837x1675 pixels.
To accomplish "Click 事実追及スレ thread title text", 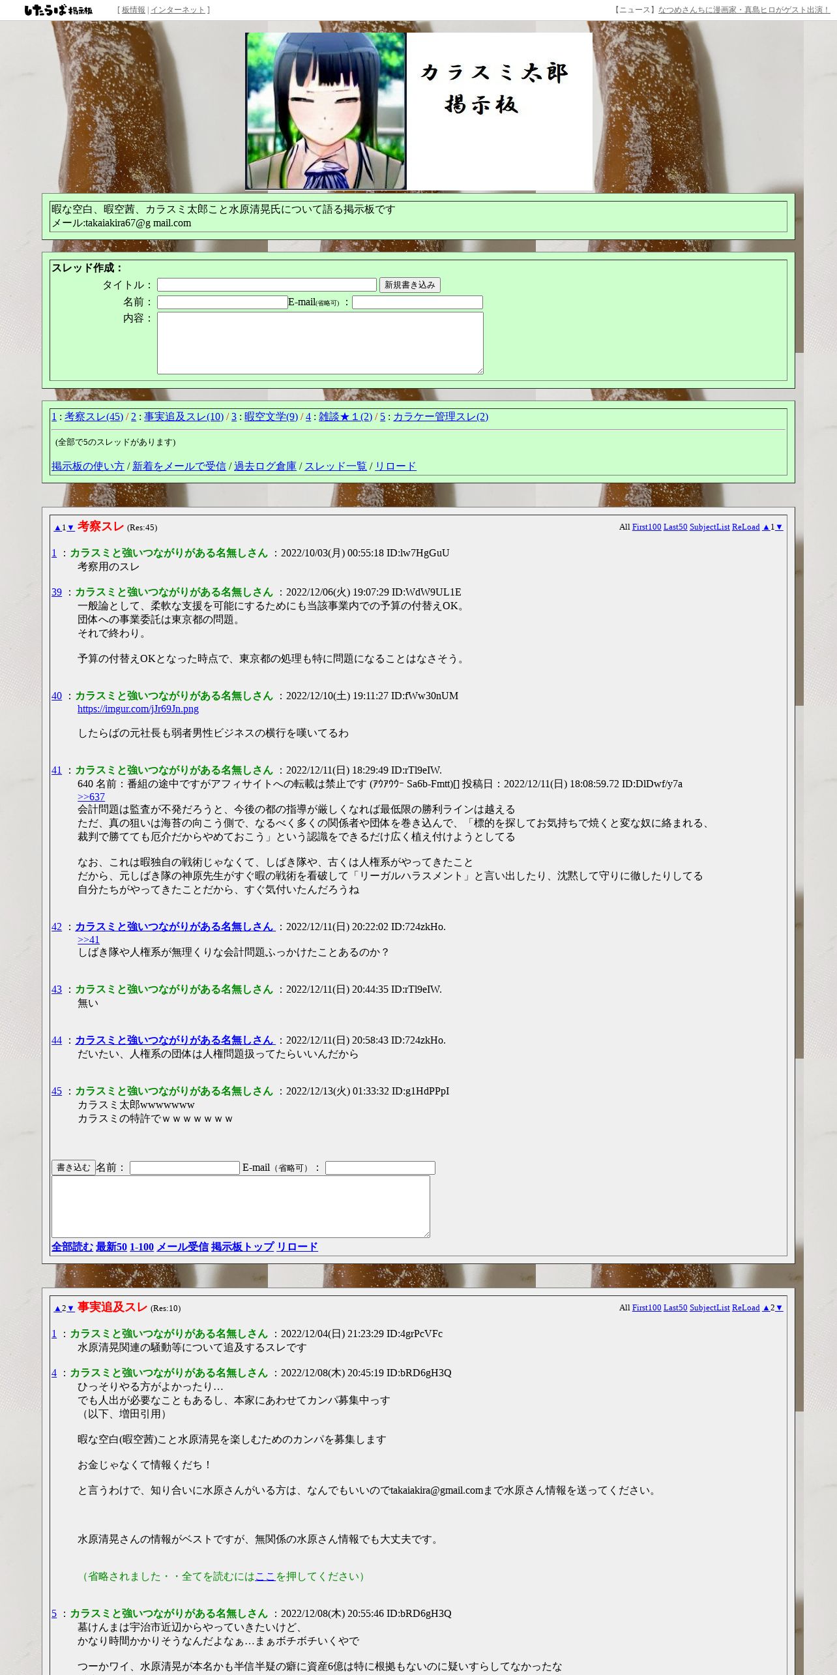I will pos(112,1307).
